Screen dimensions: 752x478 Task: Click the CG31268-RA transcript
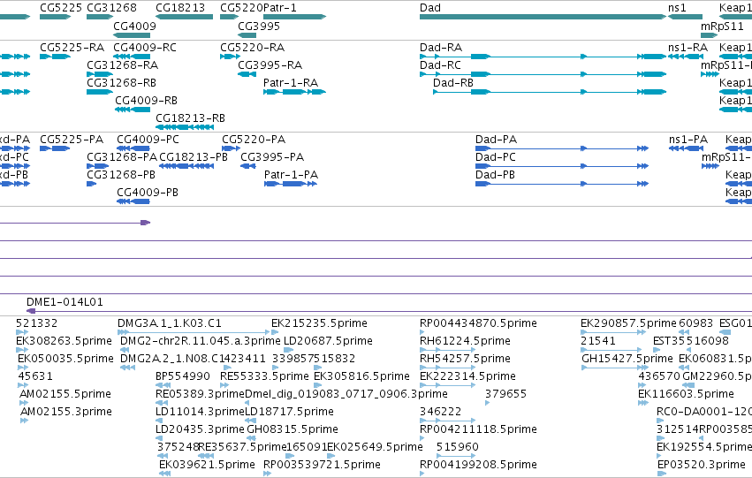point(100,74)
